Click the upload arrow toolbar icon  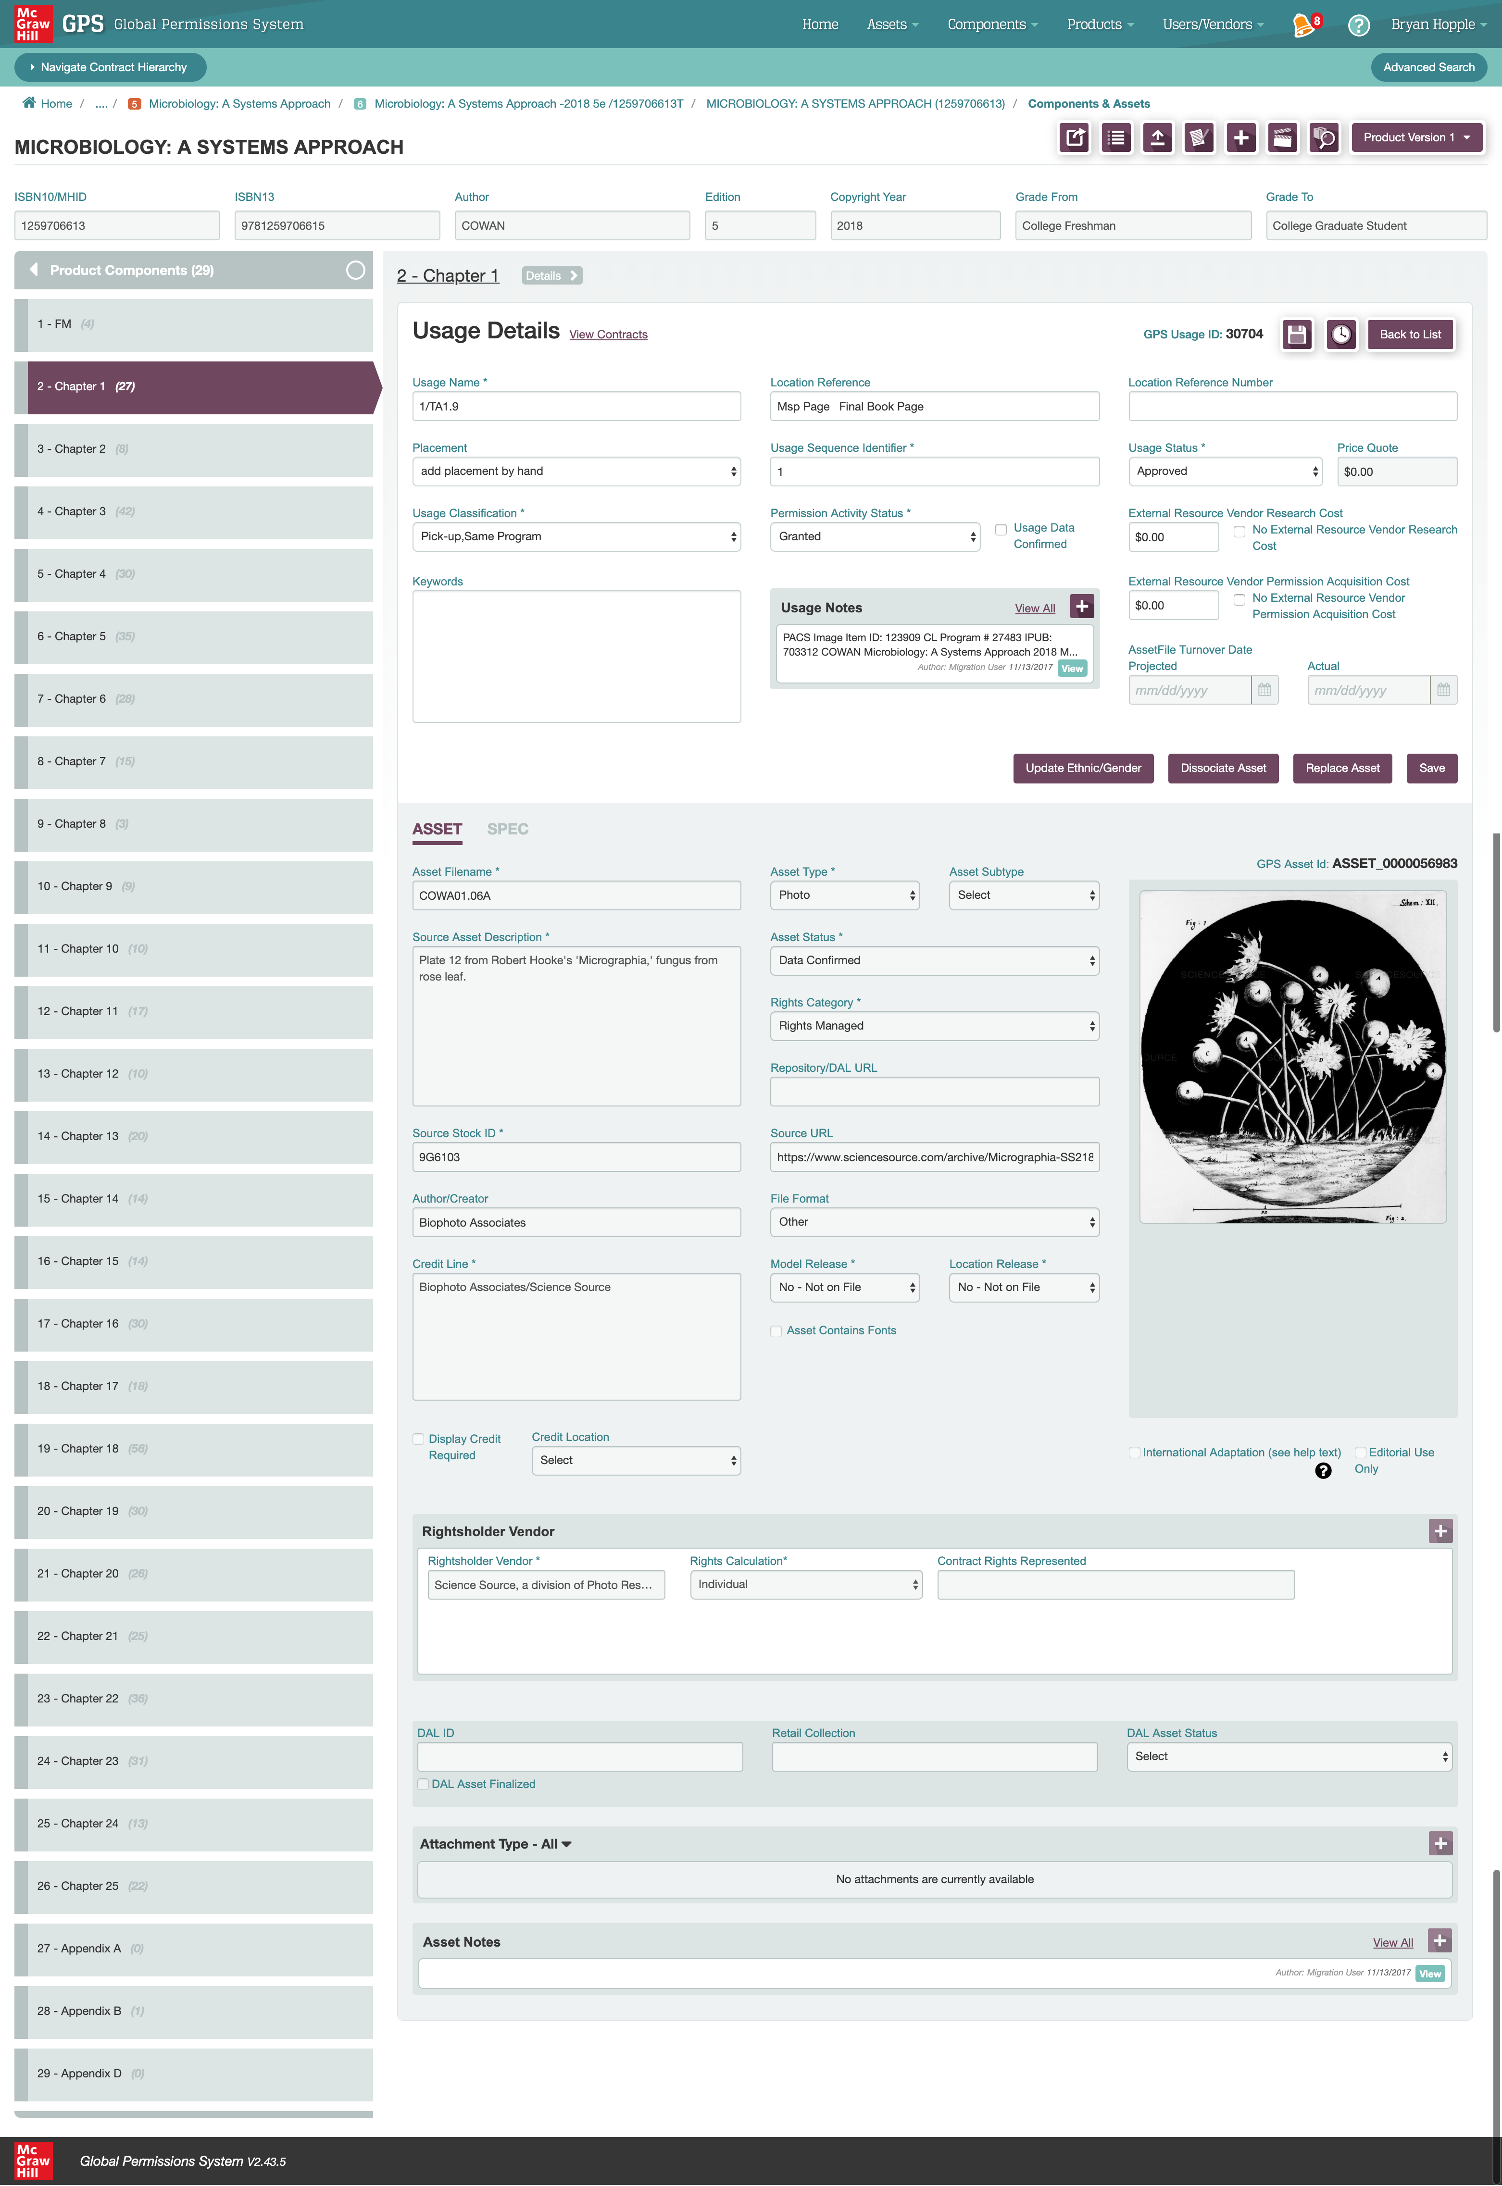click(1158, 137)
